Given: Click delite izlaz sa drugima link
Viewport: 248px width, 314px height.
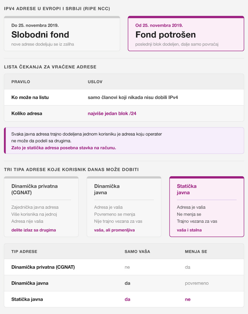Looking at the screenshot, I should 33,230.
